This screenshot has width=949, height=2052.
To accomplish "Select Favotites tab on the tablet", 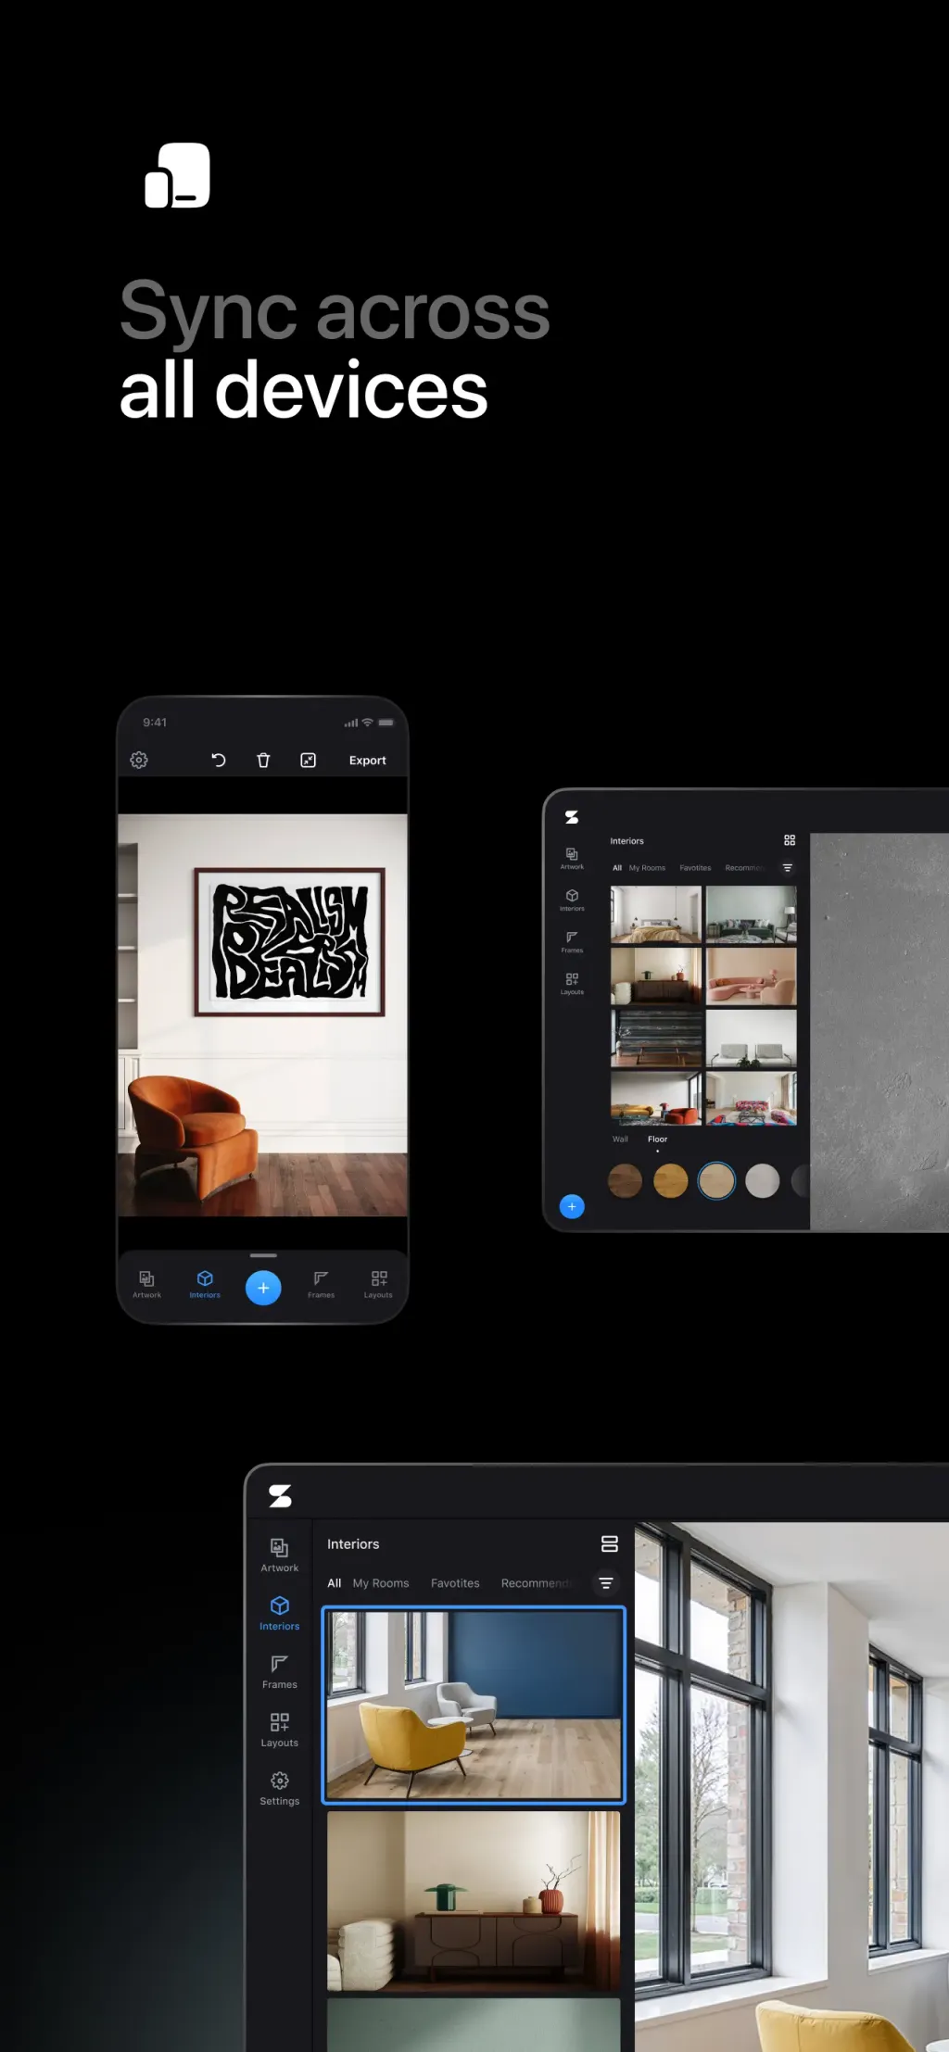I will 695,868.
